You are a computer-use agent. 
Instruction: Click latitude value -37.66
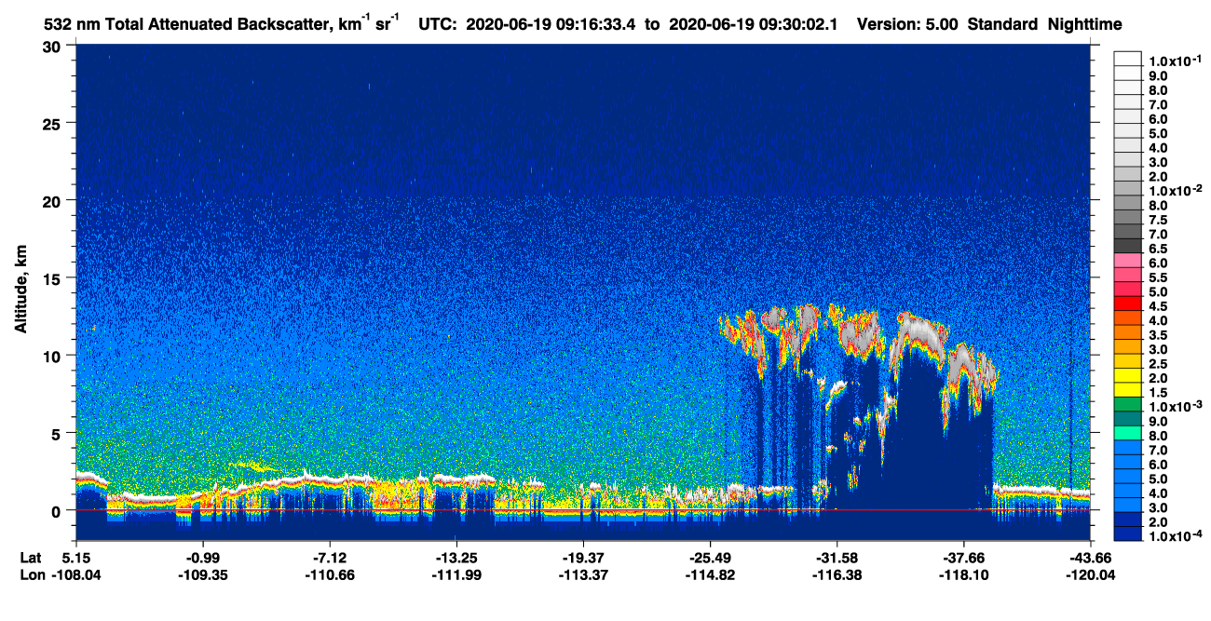click(963, 558)
